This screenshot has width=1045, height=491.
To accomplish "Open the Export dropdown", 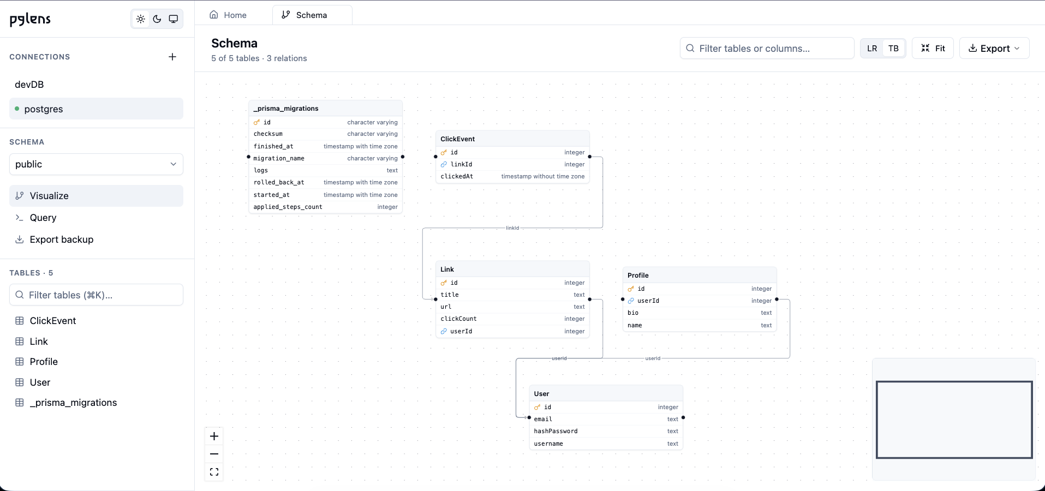I will 994,48.
